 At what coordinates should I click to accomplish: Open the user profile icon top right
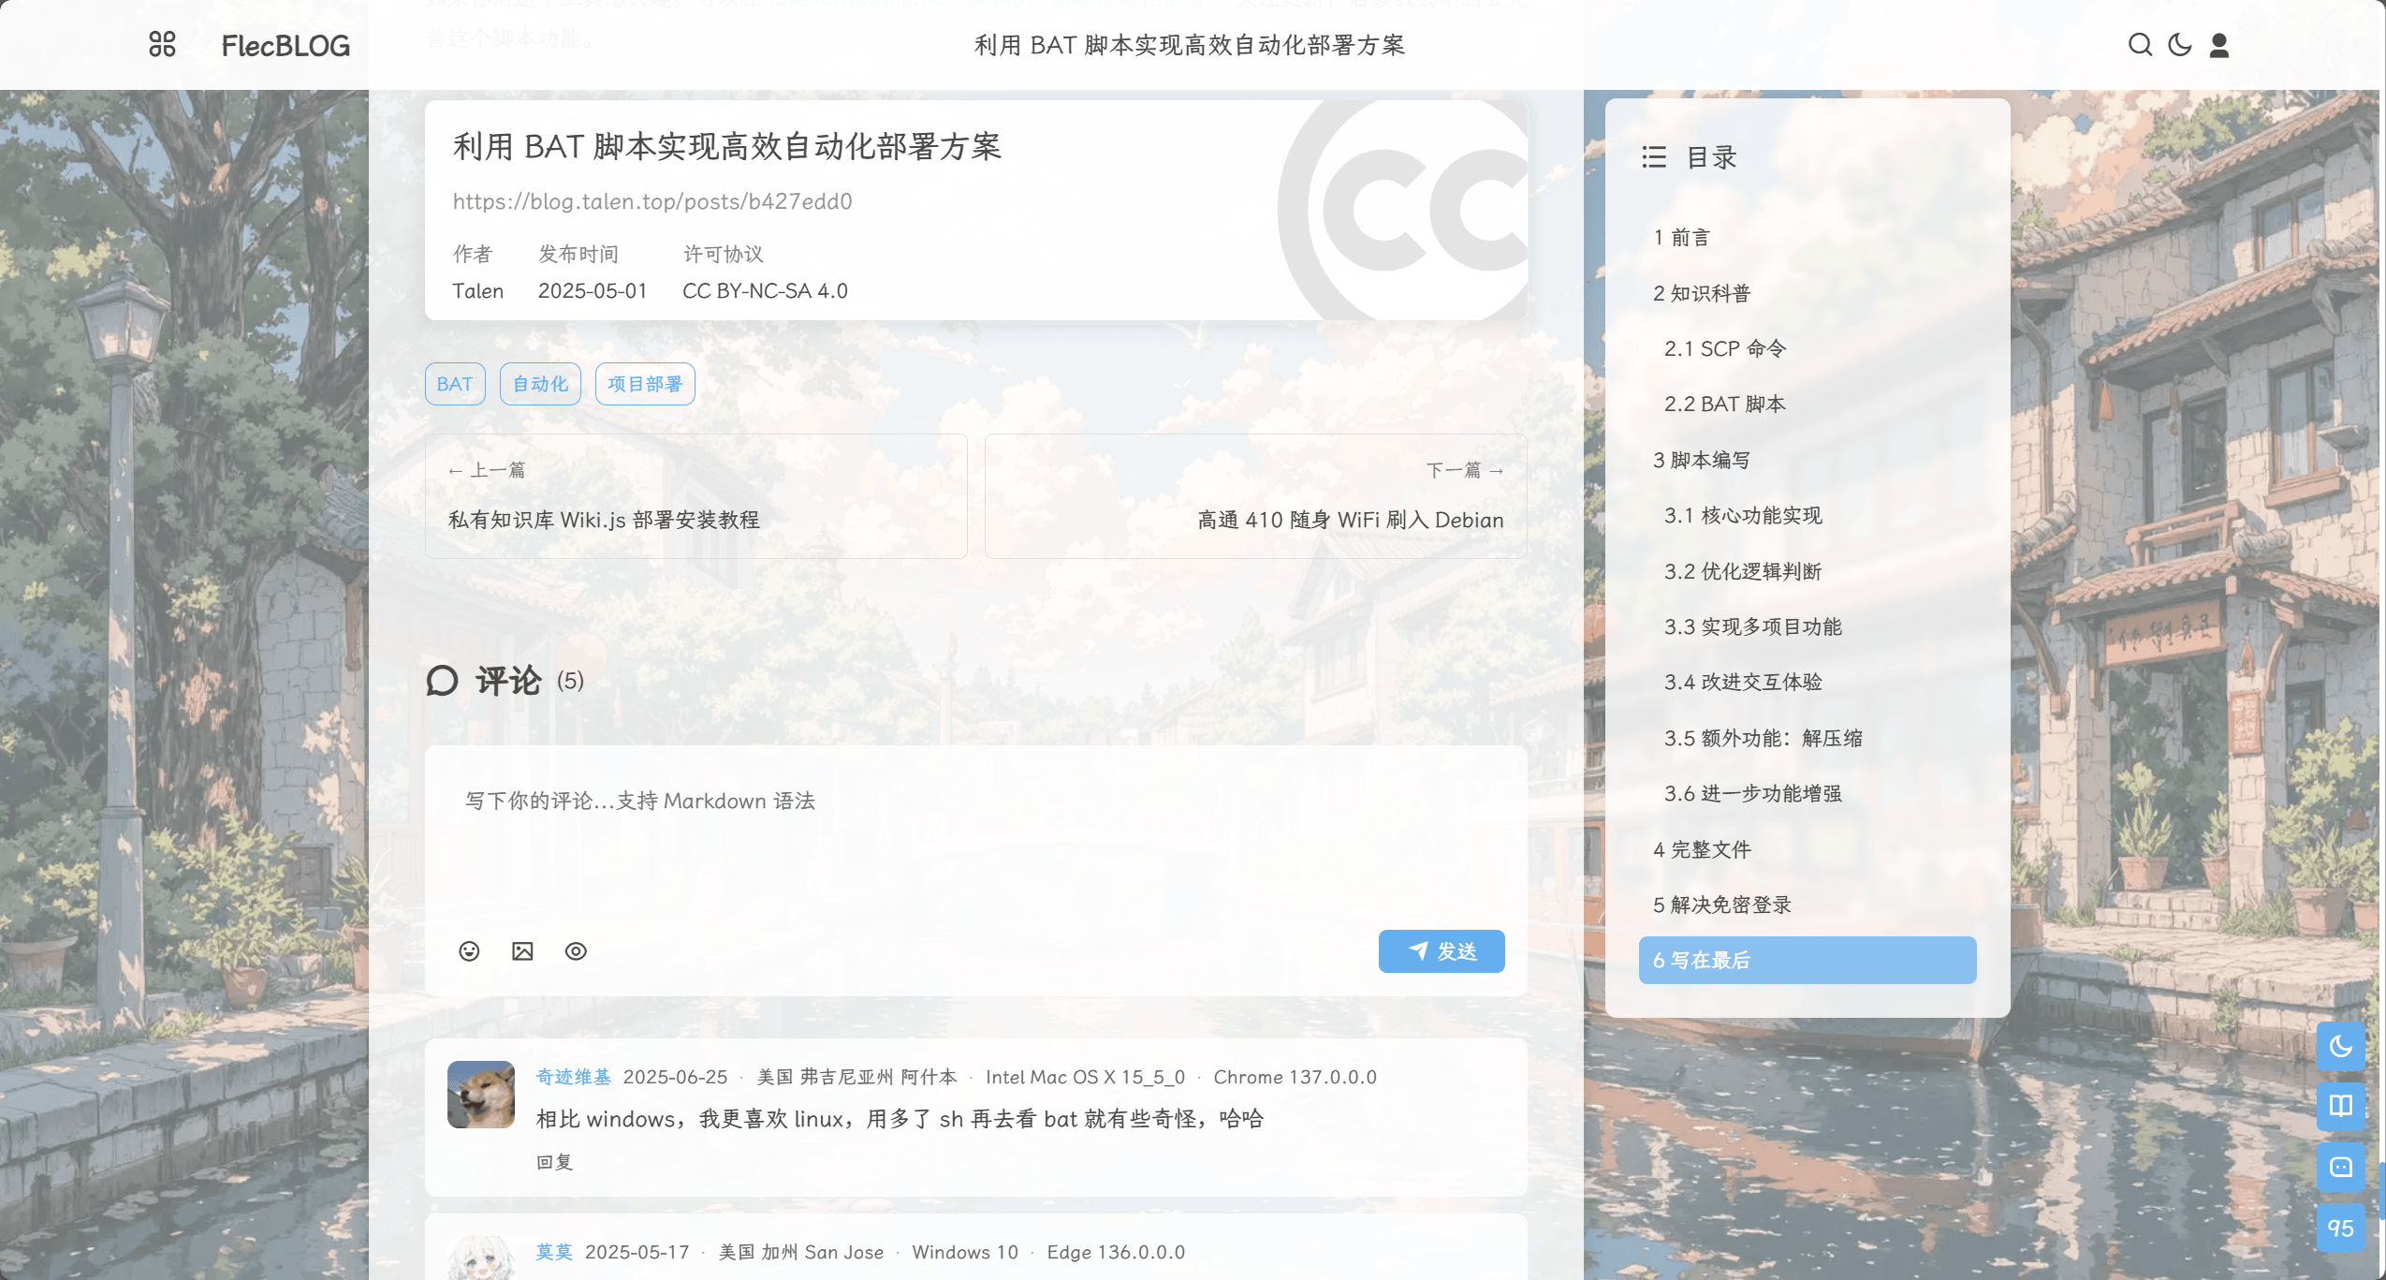2217,44
